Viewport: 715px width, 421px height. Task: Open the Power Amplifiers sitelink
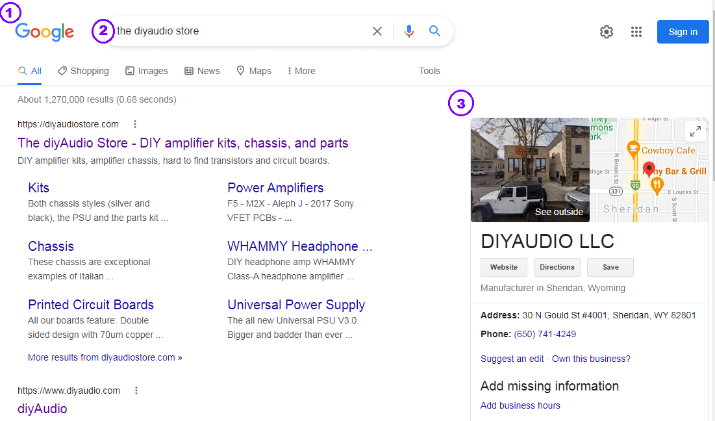click(x=275, y=188)
